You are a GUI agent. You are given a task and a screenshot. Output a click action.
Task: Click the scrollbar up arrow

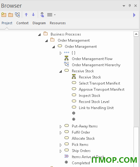(136, 34)
